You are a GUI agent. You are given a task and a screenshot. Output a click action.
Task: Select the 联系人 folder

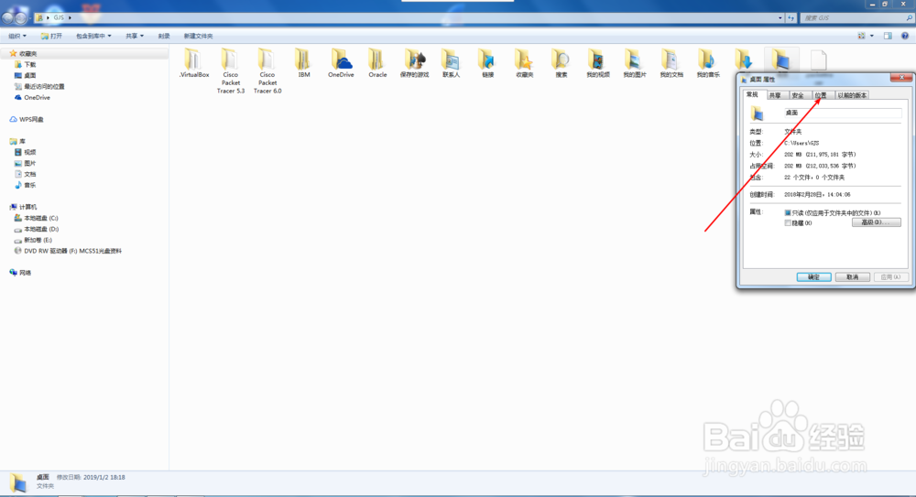(451, 64)
